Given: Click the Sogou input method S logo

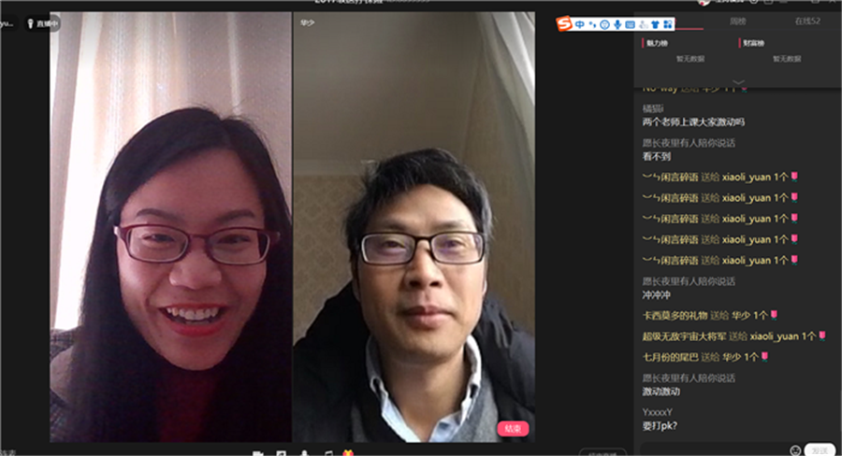Looking at the screenshot, I should [x=564, y=23].
